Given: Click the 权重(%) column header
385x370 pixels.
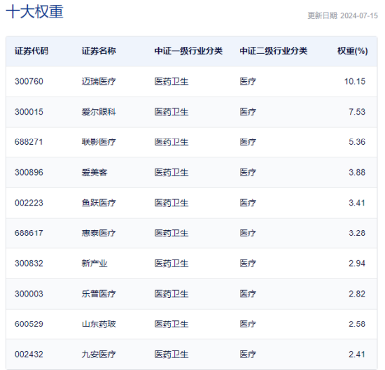Looking at the screenshot, I should [353, 51].
